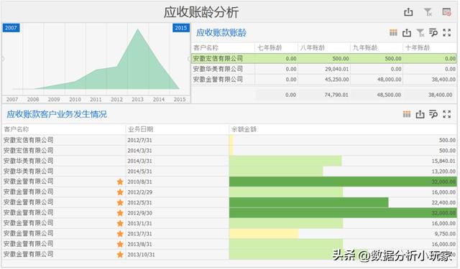Click the 13,200.00 balance bar
460x269 pixels.
pos(276,171)
